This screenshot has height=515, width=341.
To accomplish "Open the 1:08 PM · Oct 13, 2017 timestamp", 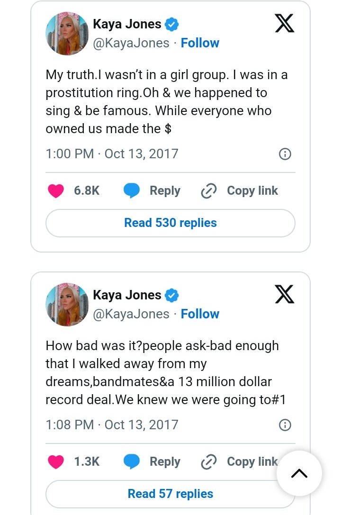I will point(112,425).
